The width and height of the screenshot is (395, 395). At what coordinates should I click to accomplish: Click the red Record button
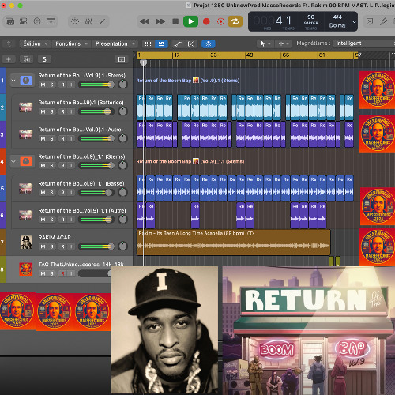coord(206,21)
